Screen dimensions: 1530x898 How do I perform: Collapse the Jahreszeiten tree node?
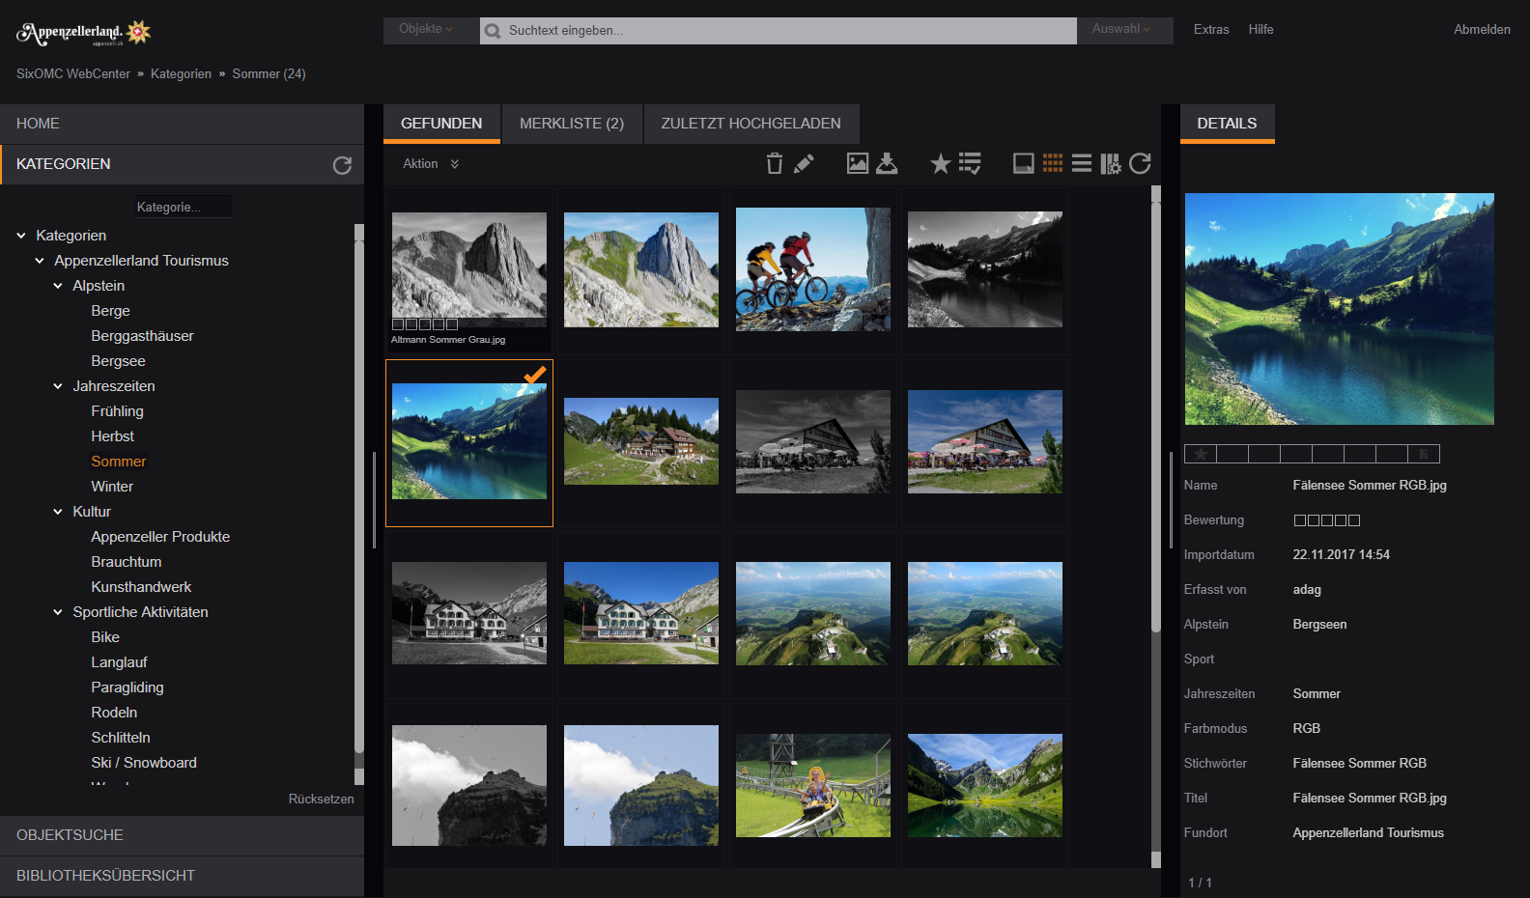point(58,386)
